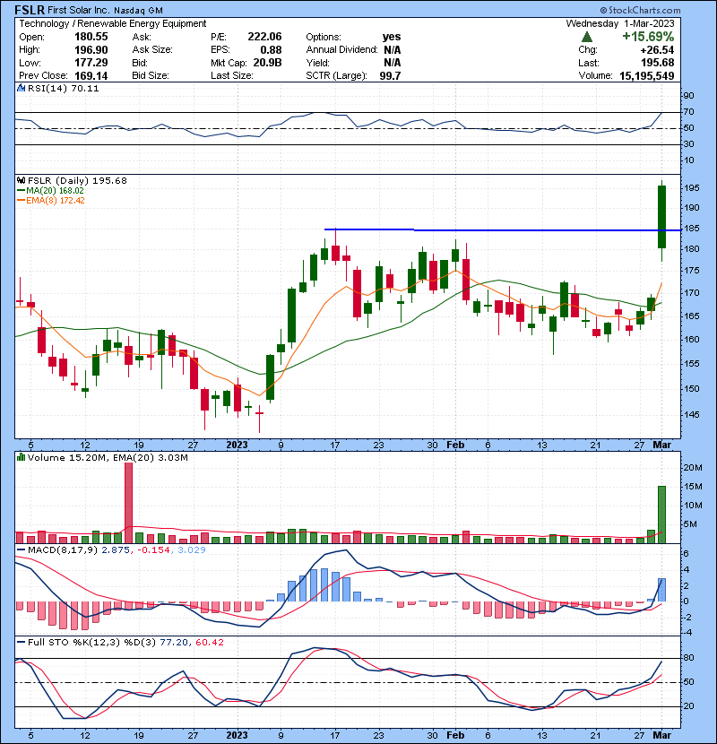This screenshot has width=717, height=744.
Task: Click the FSLR (Daily) 195.68 label
Action: [x=77, y=181]
